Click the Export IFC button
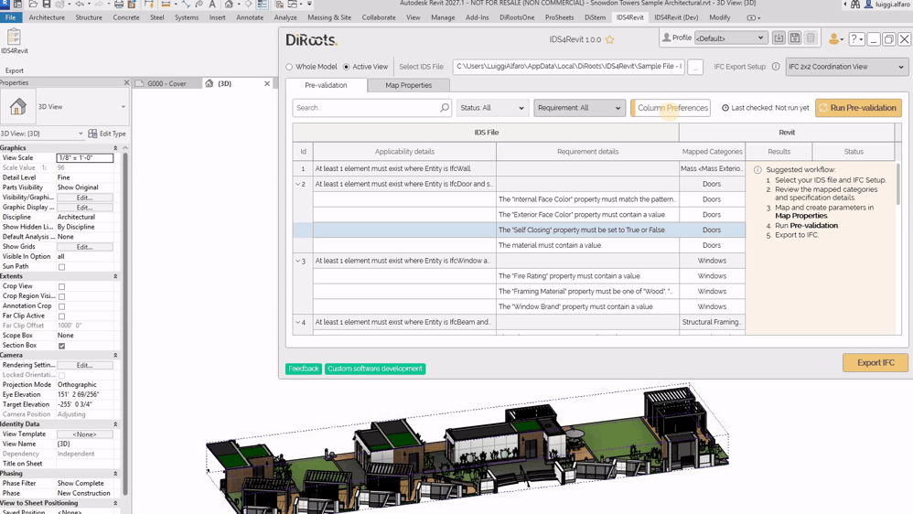Image resolution: width=913 pixels, height=514 pixels. click(x=875, y=363)
